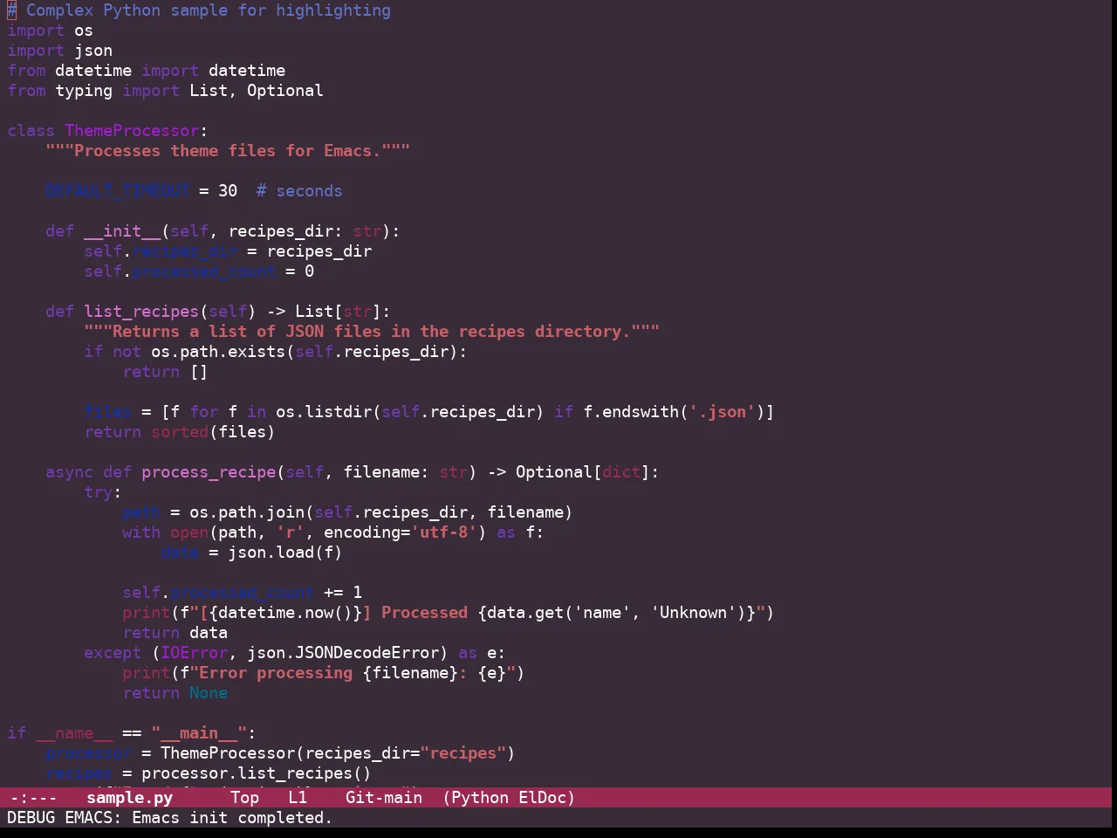
Task: Click the 'Unknown' default string
Action: 693,613
